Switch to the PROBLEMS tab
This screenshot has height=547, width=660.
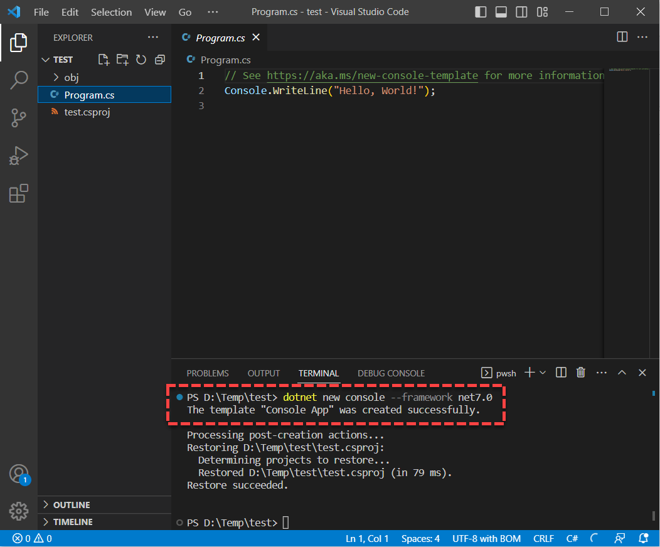click(x=208, y=373)
